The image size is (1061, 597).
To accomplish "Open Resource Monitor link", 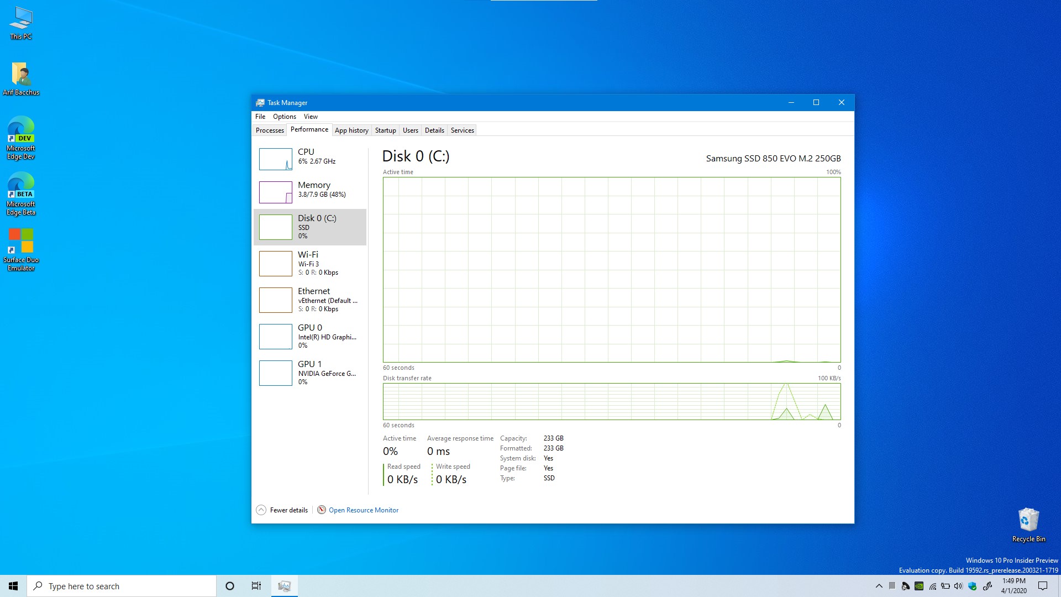I will 364,510.
